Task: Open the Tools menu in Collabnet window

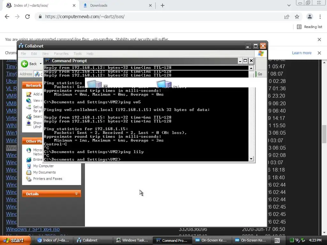Action: [77, 54]
